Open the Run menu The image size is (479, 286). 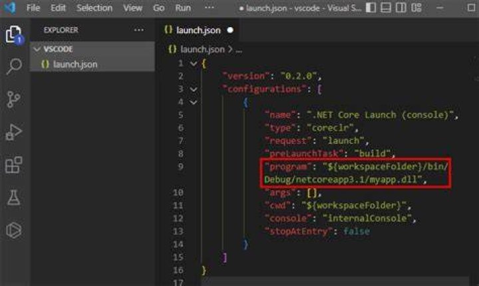tap(183, 8)
